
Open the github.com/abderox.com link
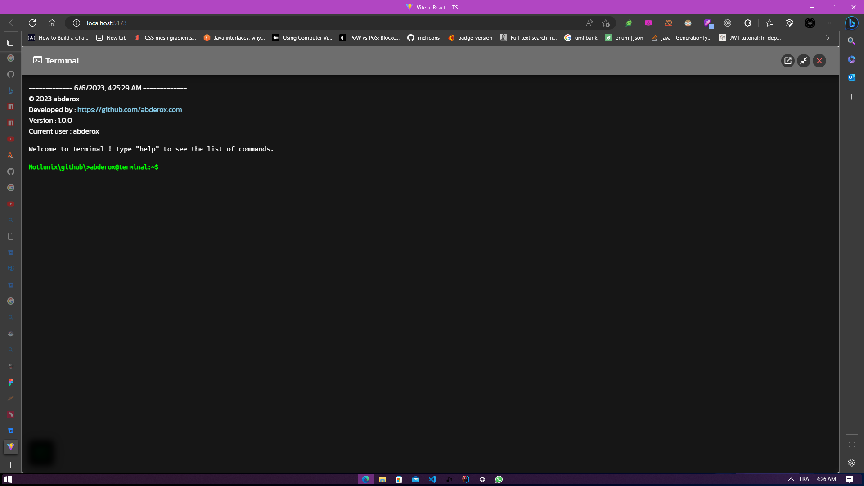[x=130, y=110]
